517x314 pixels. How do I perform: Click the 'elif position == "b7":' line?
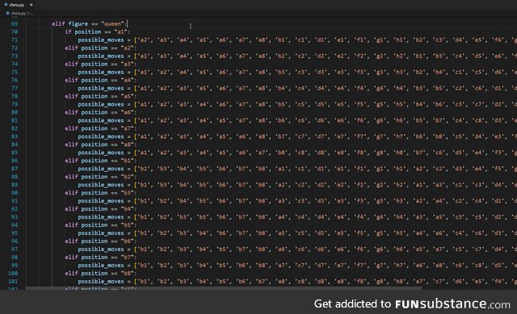point(100,257)
